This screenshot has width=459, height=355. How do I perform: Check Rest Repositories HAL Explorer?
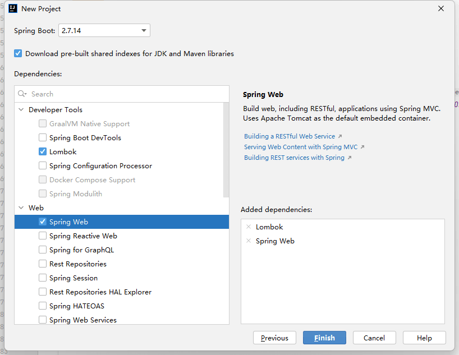click(x=43, y=292)
